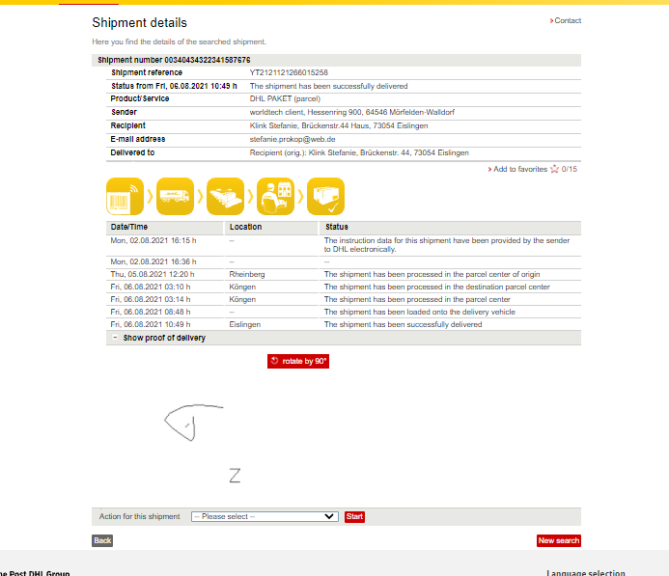Click the rotate arrow icon on red button
This screenshot has width=669, height=576.
(x=275, y=361)
